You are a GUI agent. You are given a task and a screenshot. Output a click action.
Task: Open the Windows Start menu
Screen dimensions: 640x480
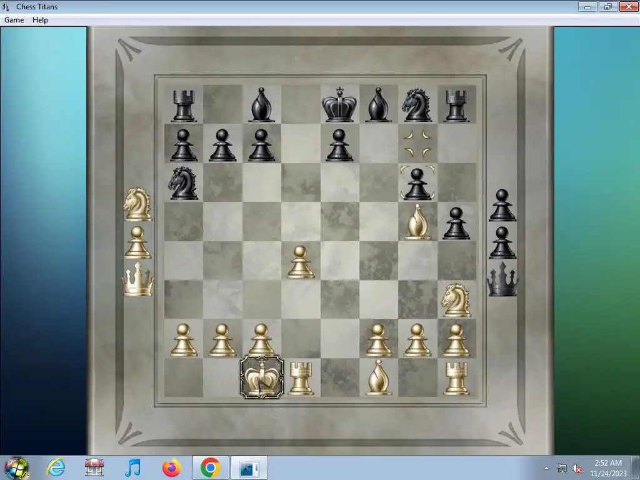coord(17,467)
